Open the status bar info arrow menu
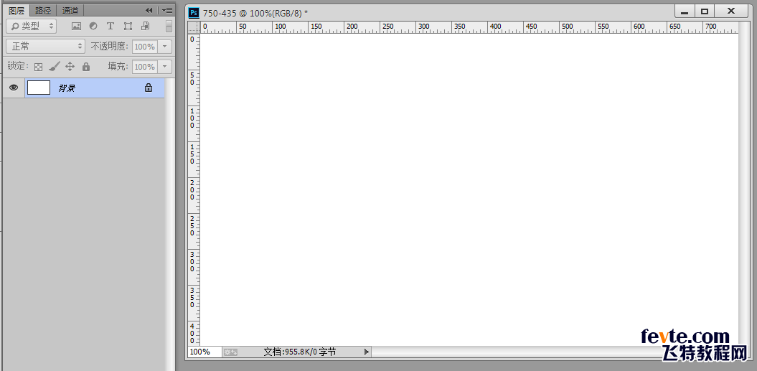 (367, 352)
